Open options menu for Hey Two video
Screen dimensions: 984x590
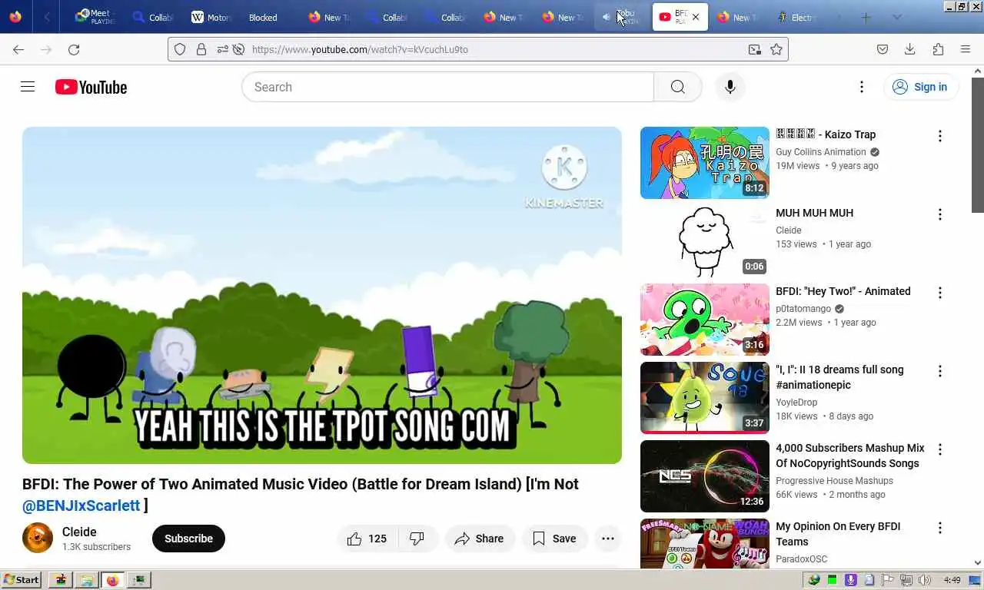[939, 293]
